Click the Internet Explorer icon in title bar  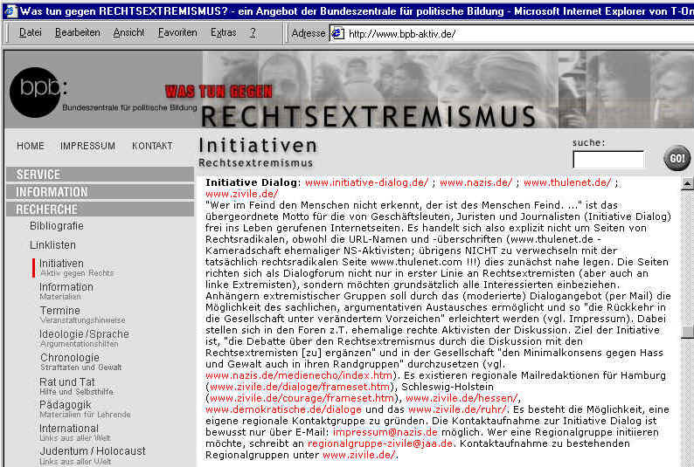tap(10, 10)
